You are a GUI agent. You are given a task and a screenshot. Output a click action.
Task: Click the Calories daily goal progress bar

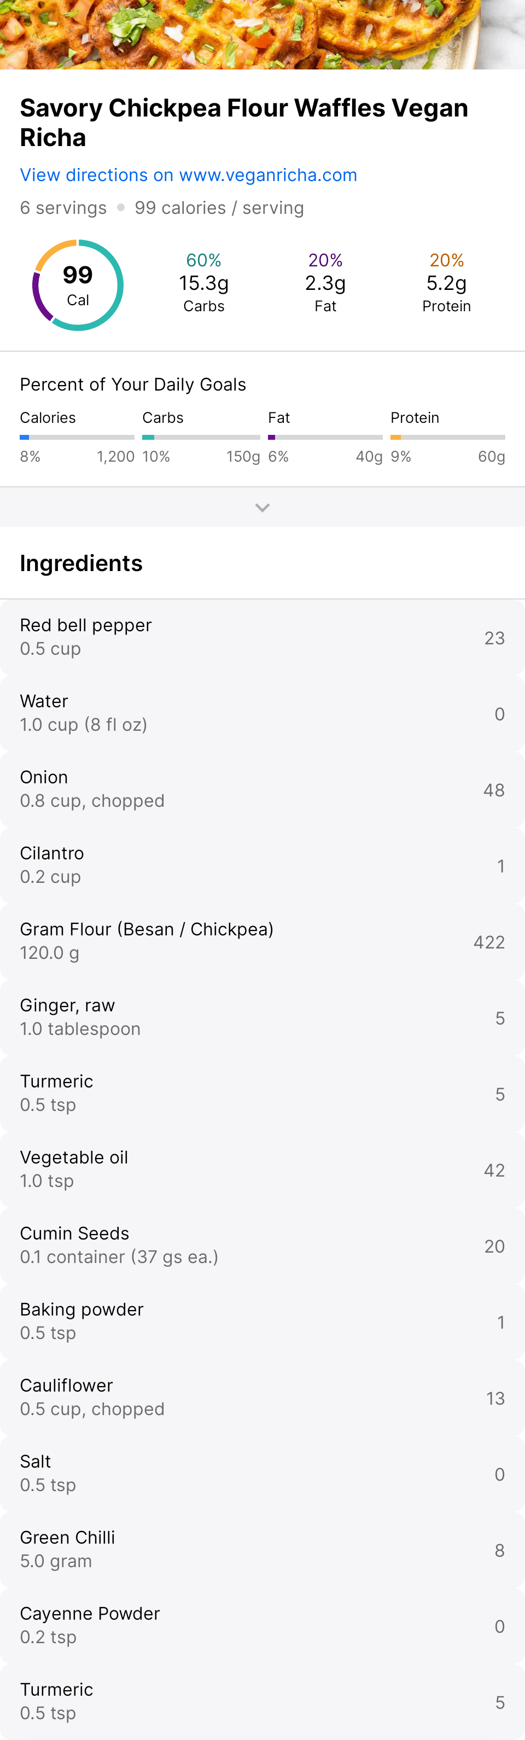point(77,437)
